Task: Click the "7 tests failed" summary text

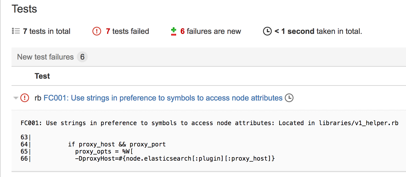Action: point(128,31)
